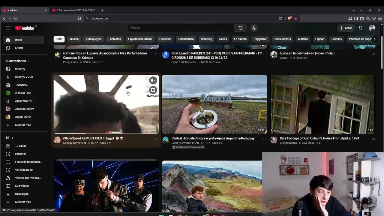This screenshot has width=384, height=216.
Task: Open the Speedy Boykins channel avatar
Action: [57, 140]
